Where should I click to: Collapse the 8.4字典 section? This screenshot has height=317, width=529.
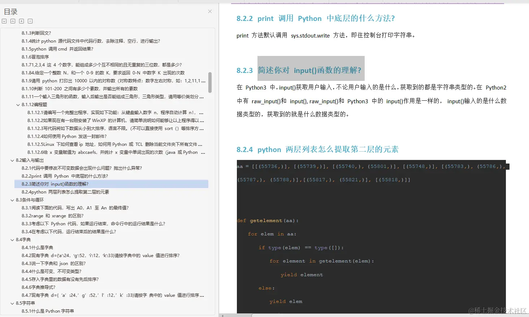tap(12, 239)
